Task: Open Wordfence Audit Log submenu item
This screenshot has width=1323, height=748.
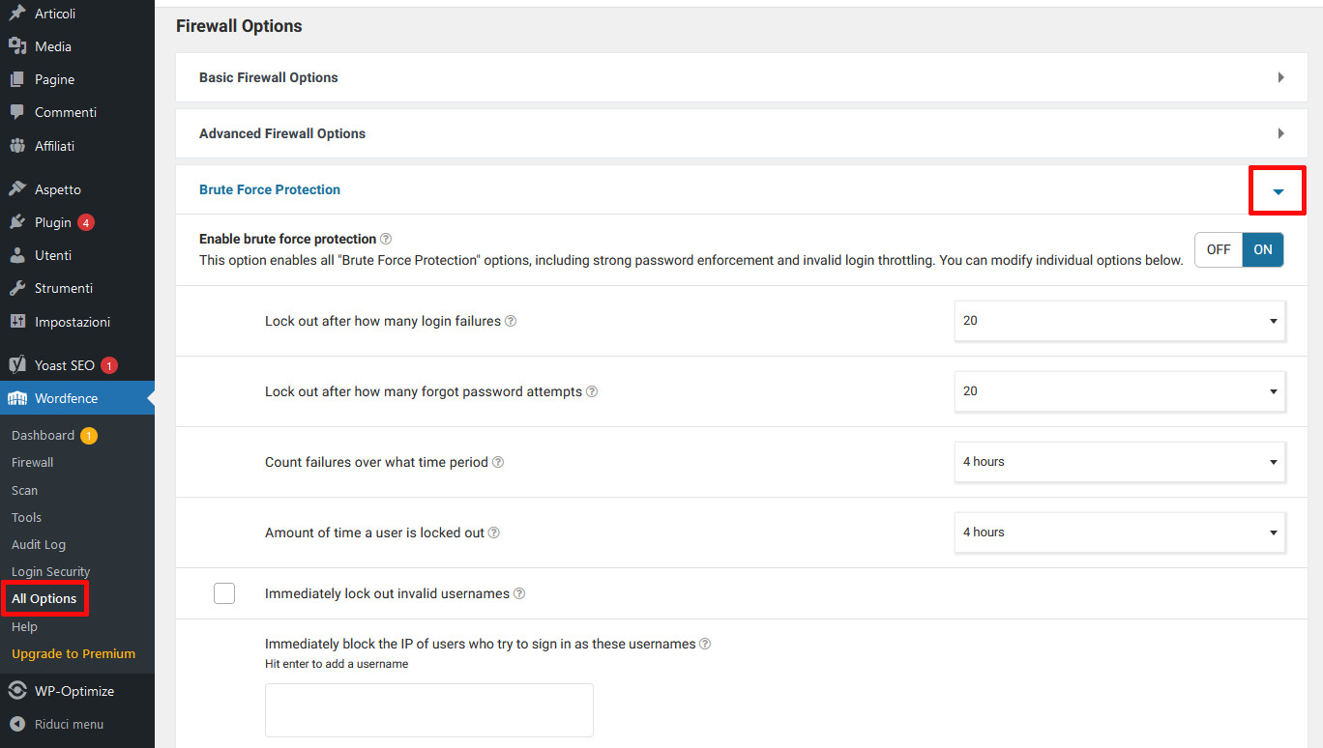Action: click(39, 544)
